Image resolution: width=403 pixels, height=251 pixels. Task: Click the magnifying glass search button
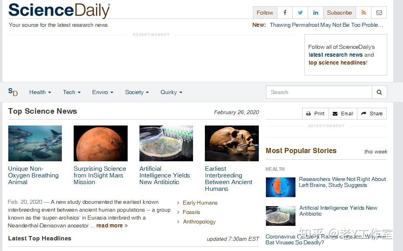[x=379, y=92]
